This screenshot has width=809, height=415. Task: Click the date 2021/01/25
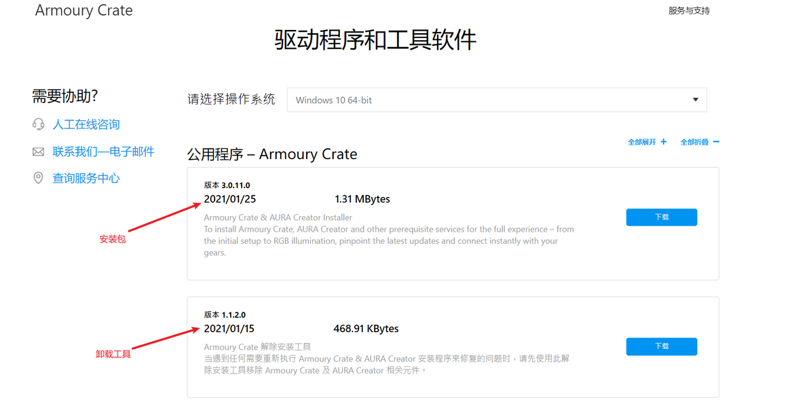coord(229,199)
